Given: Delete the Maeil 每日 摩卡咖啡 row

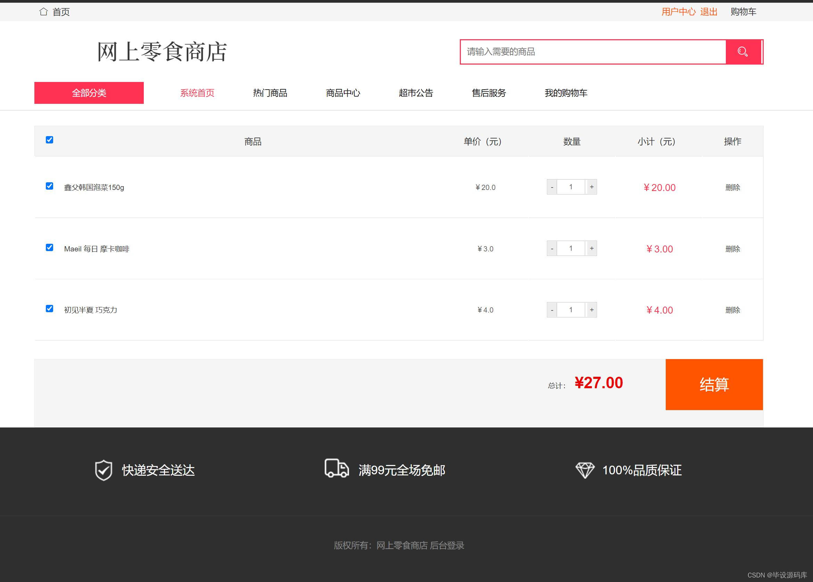Looking at the screenshot, I should 732,249.
